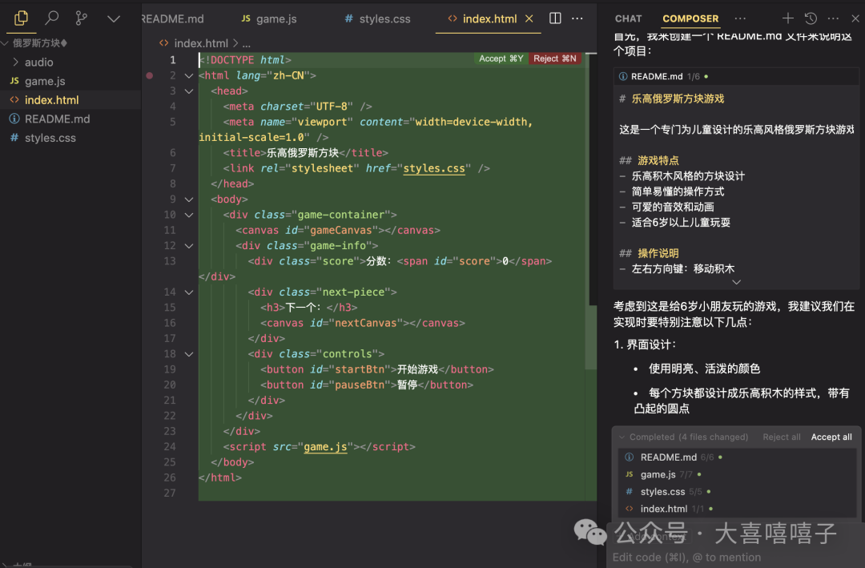Screen dimensions: 865x568
Task: Accept the inline diff with Accept ⌘Y
Action: [501, 58]
